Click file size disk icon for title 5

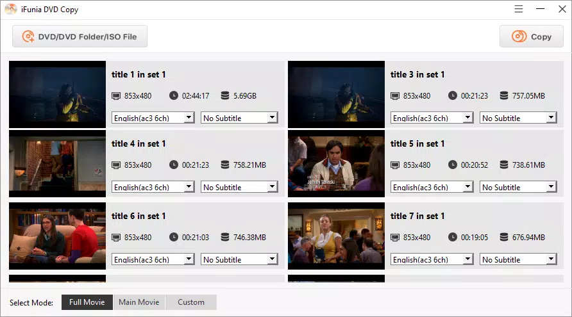point(504,165)
